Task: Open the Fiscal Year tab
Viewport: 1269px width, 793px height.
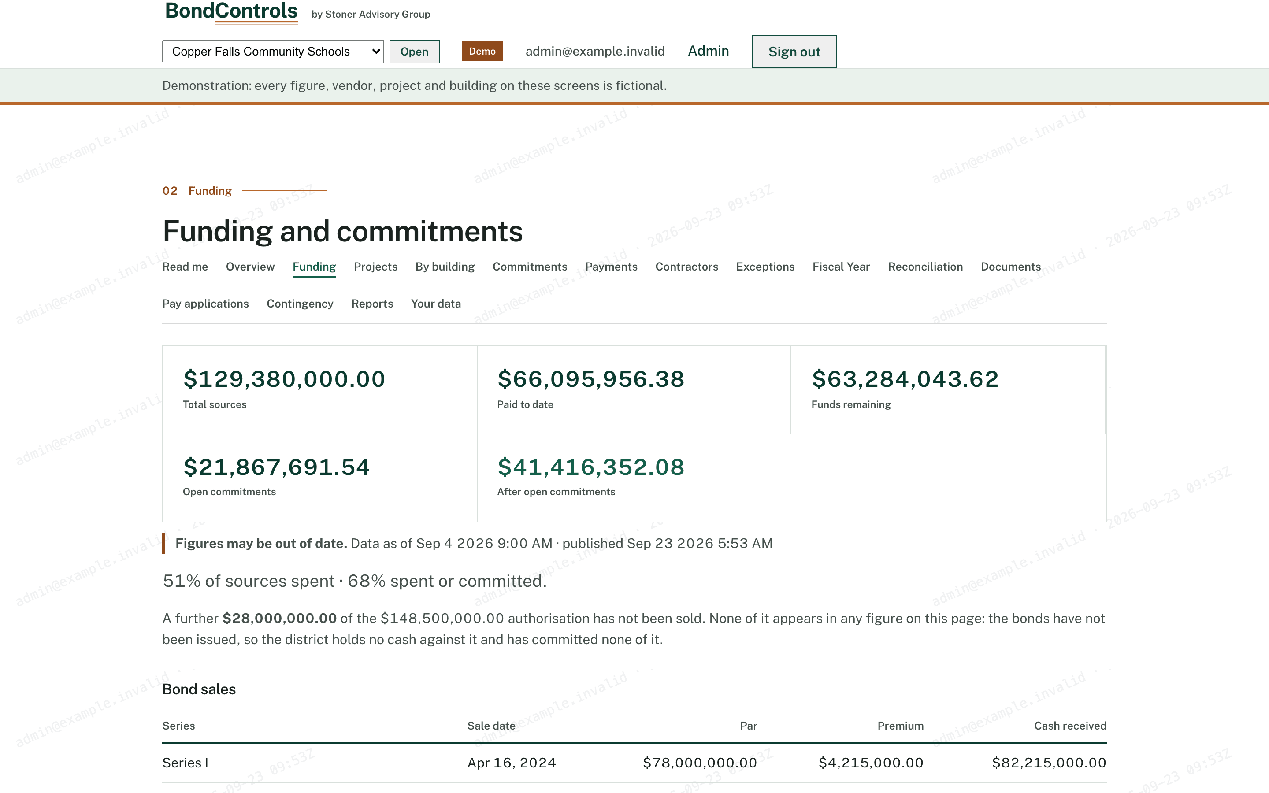Action: (841, 267)
